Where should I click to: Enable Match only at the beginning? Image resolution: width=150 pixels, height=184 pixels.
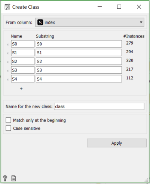click(x=8, y=120)
